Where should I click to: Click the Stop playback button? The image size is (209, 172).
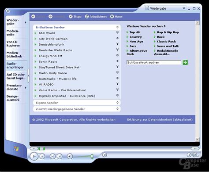[x=42, y=157]
